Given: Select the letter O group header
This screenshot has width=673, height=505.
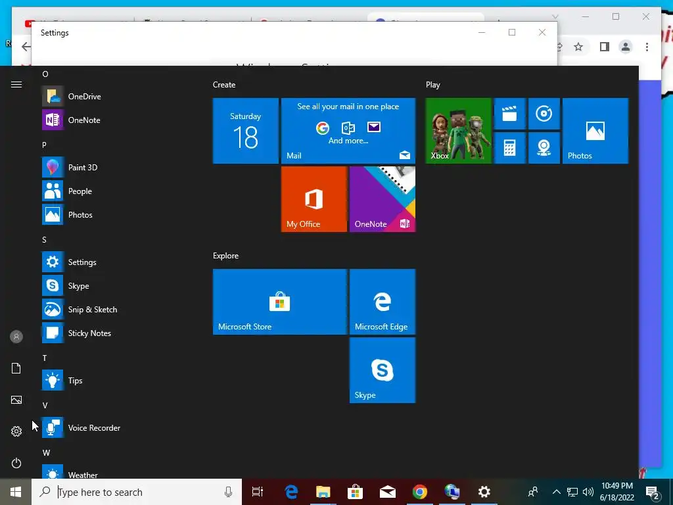Looking at the screenshot, I should (x=45, y=74).
